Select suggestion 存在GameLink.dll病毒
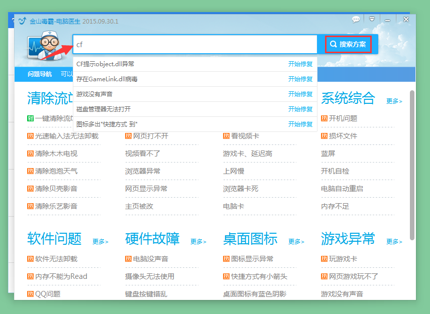The image size is (430, 314). point(107,79)
